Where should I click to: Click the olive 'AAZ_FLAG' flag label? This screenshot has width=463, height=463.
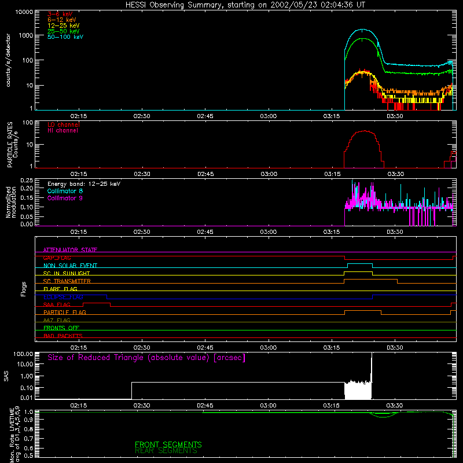(57, 320)
